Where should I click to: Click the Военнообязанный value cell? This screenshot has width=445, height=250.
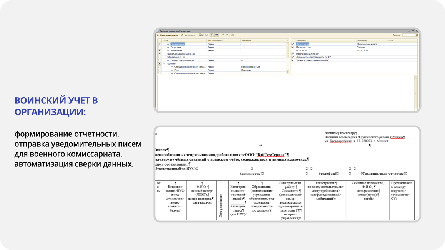coord(251,67)
